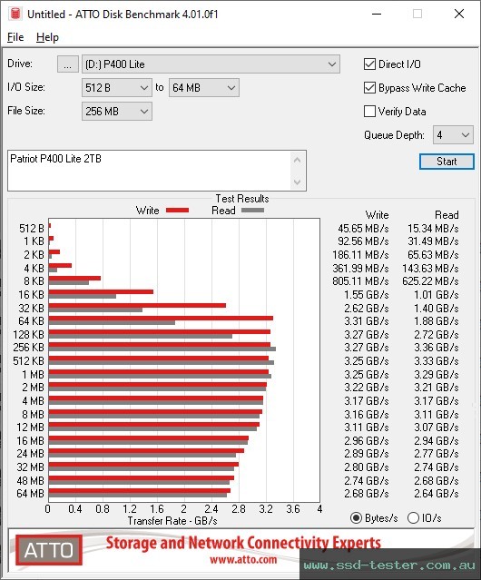
Task: Click the 64 MB read value 2.64 GB/s
Action: pyautogui.click(x=437, y=494)
